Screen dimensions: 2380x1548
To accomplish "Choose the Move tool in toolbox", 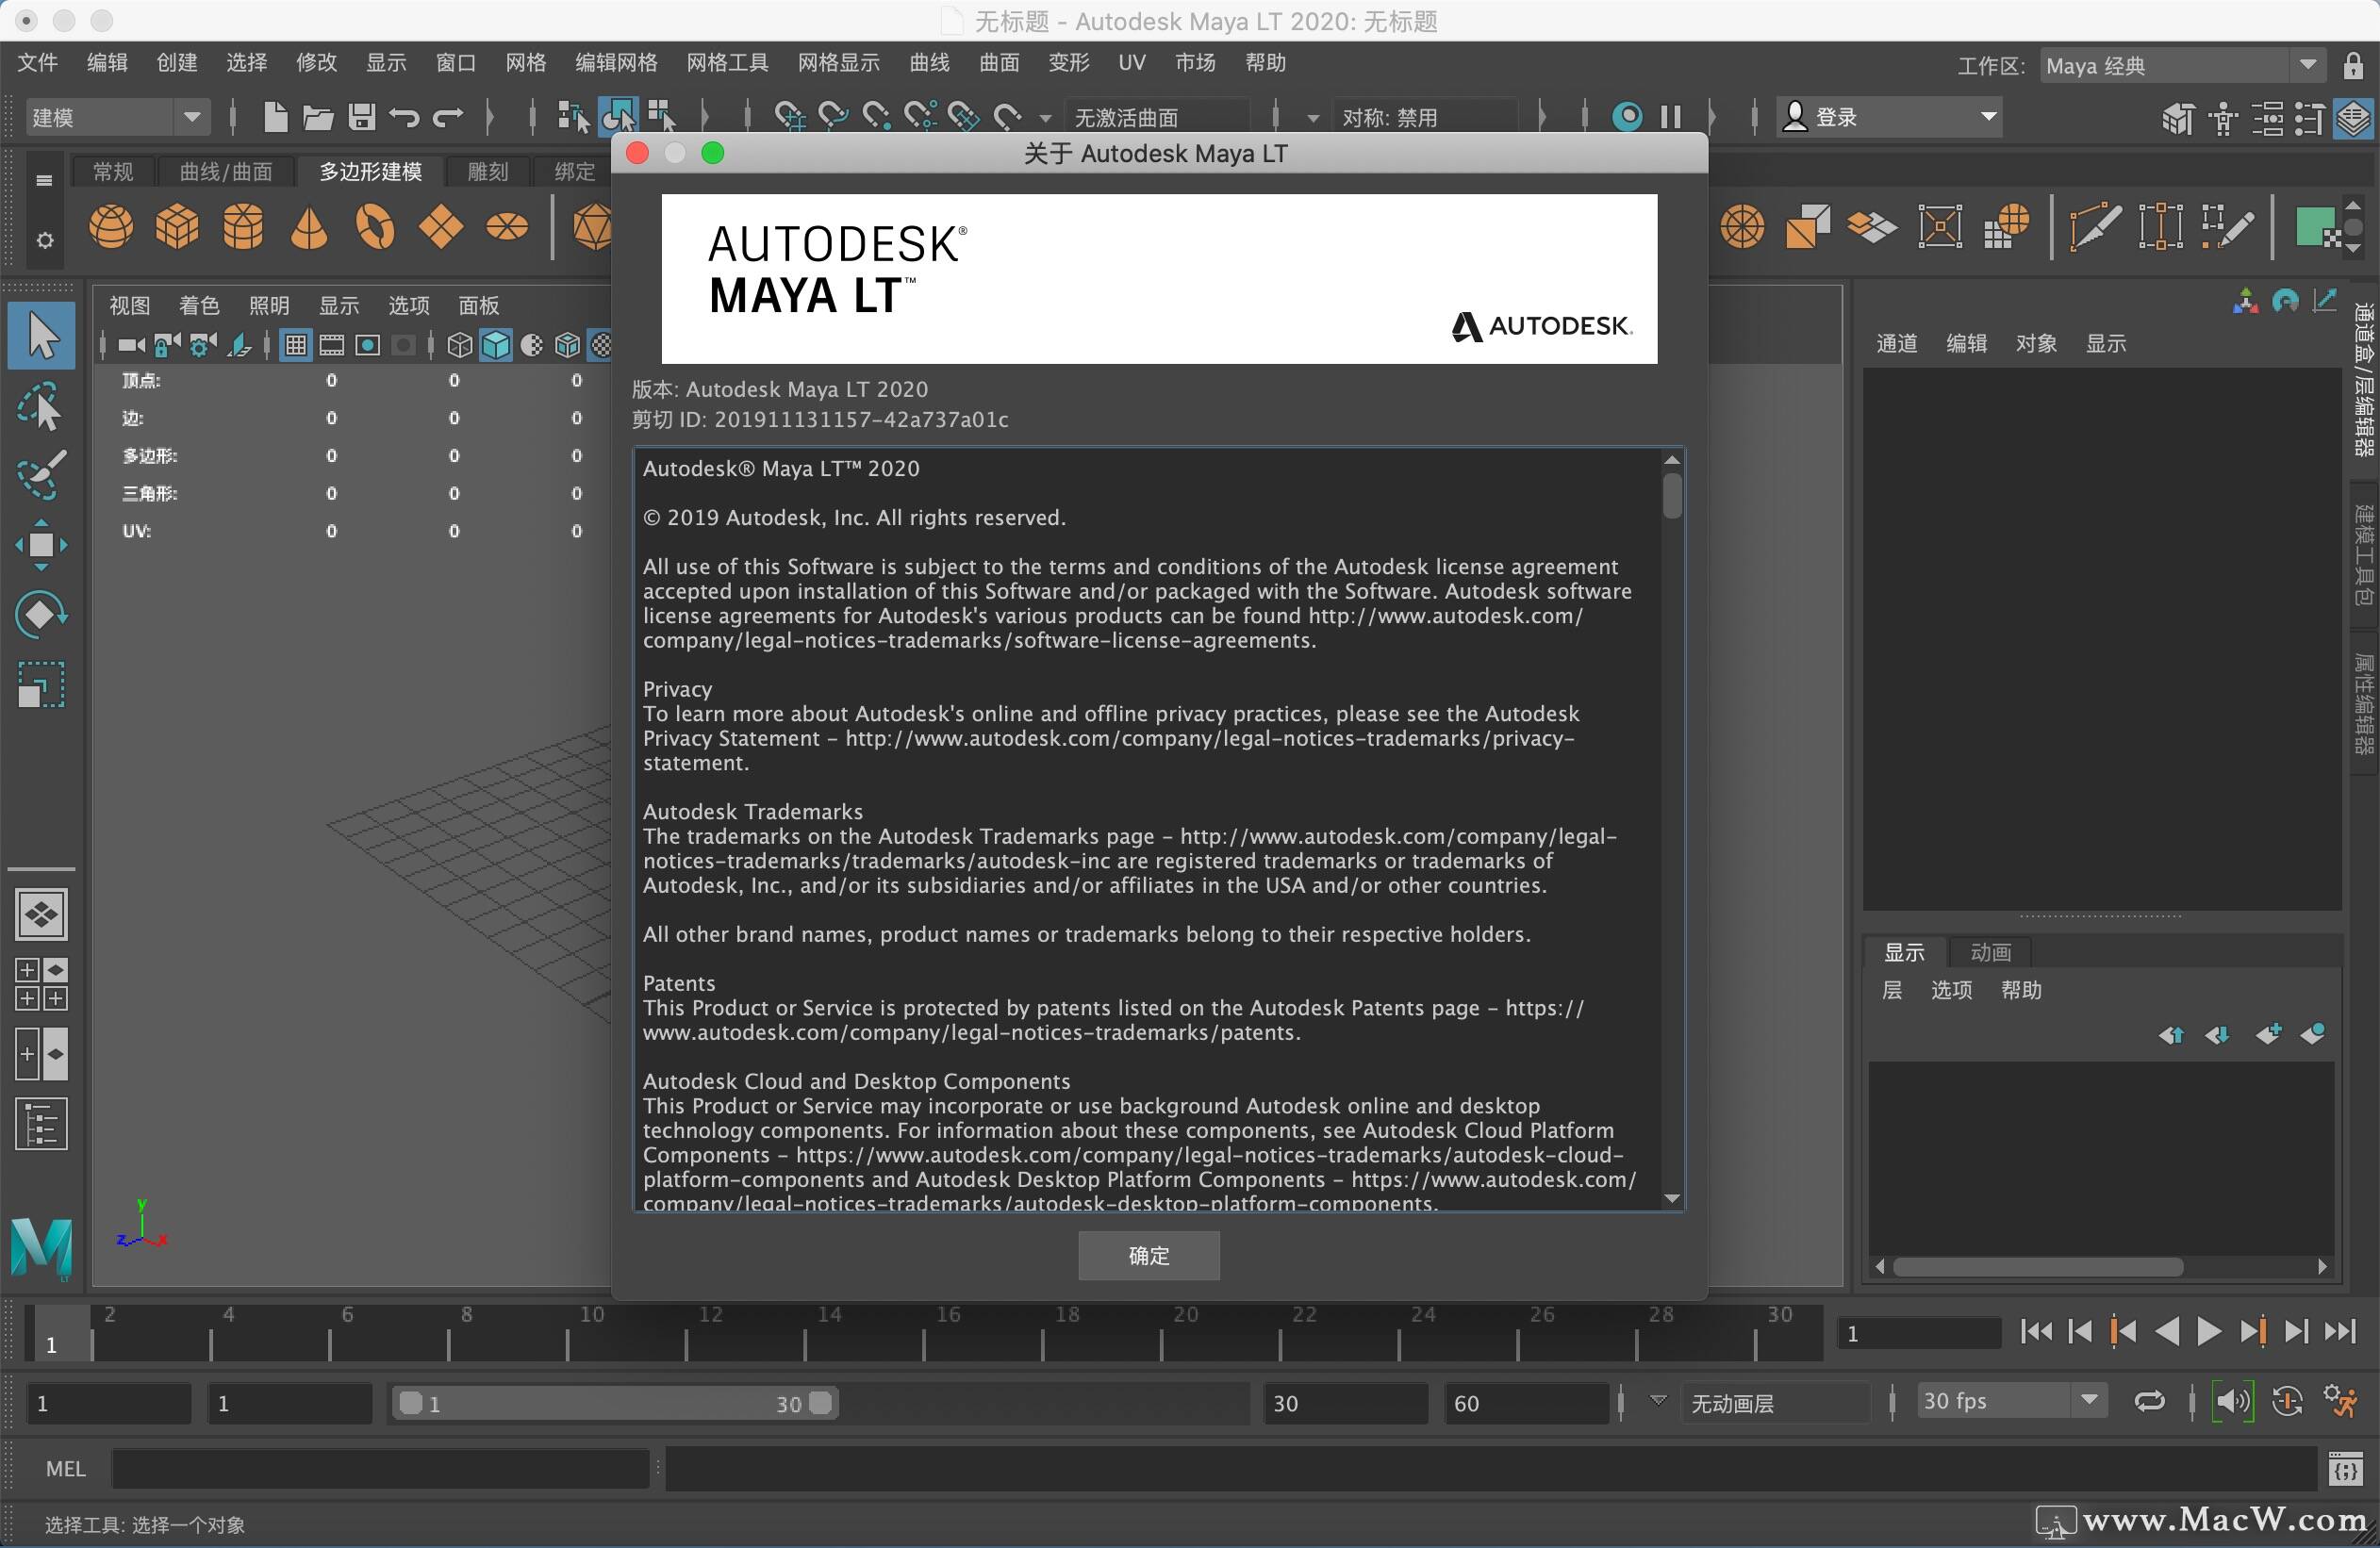I will pos(42,545).
